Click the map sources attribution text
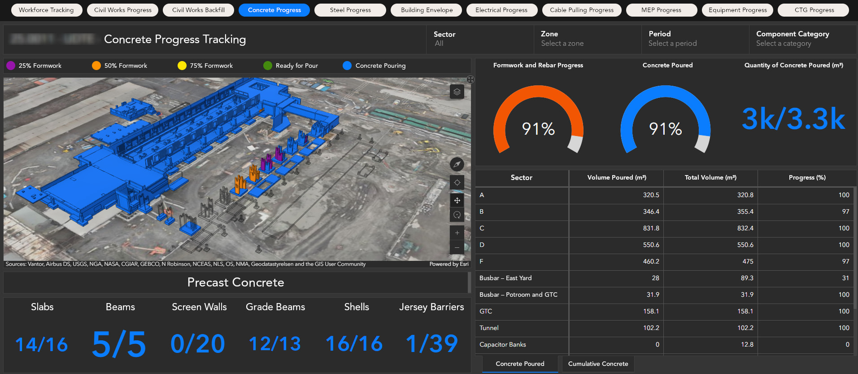Image resolution: width=858 pixels, height=374 pixels. point(185,264)
